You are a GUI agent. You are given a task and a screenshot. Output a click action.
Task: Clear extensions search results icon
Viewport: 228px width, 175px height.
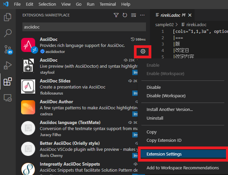point(134,15)
